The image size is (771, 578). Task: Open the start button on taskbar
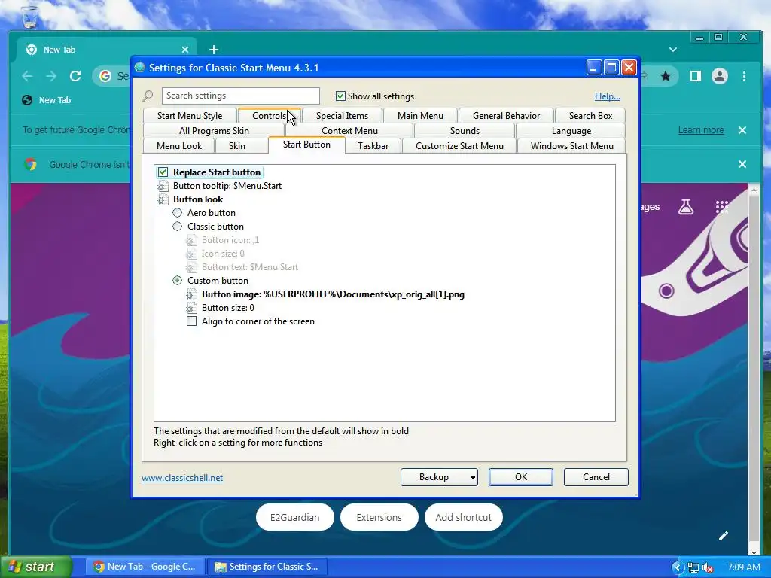pos(35,567)
